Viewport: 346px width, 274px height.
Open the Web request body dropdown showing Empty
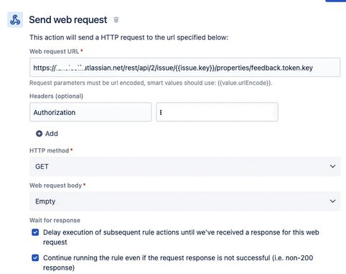[x=184, y=201]
